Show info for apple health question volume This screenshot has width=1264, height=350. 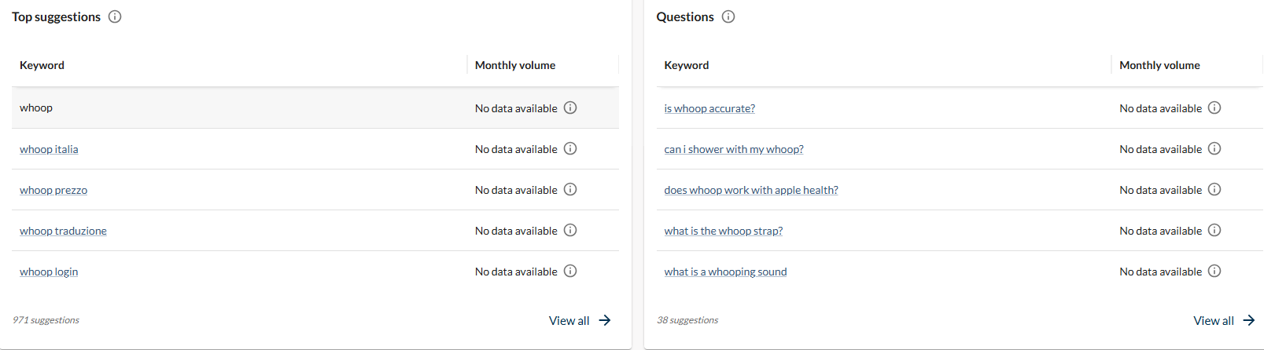(1214, 189)
